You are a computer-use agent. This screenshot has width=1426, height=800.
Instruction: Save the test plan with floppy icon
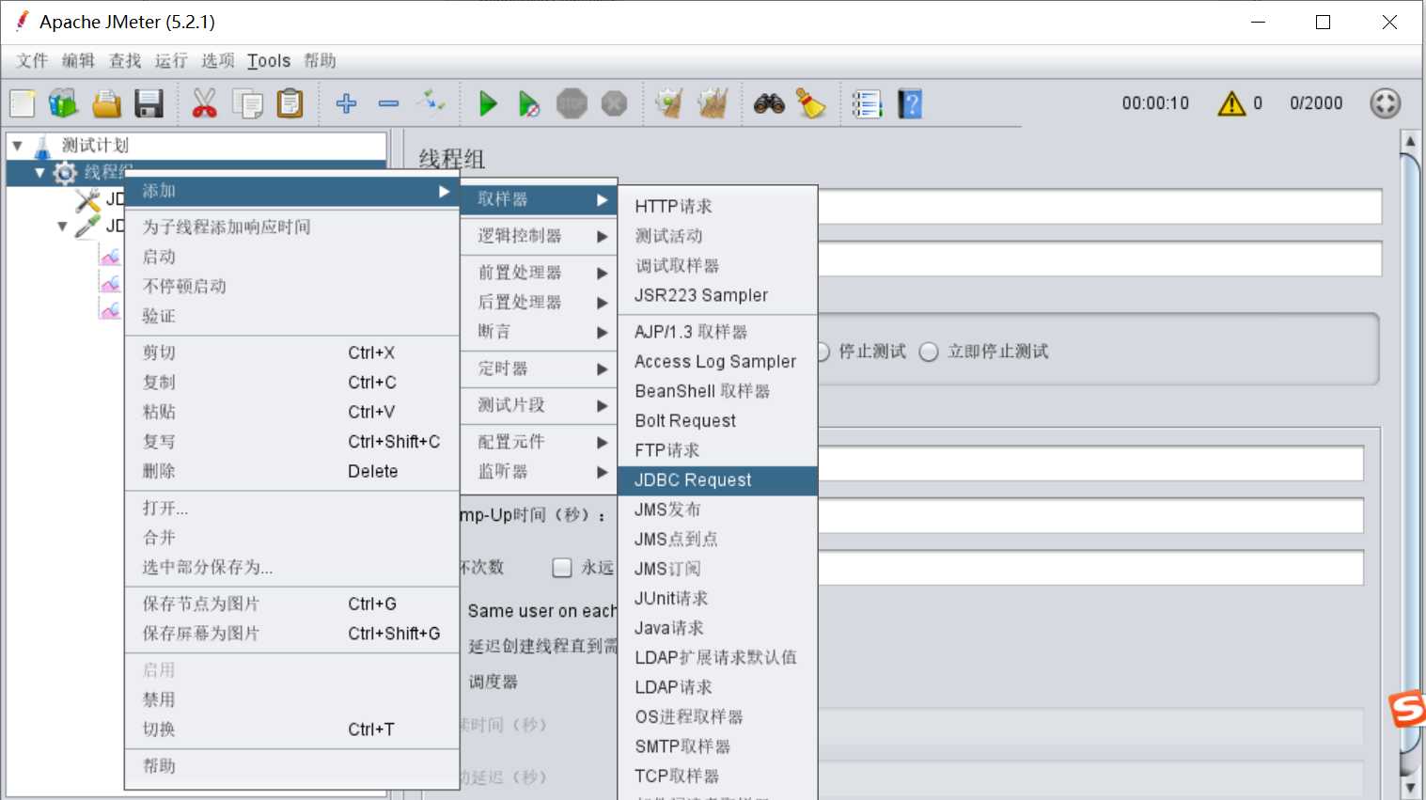149,103
